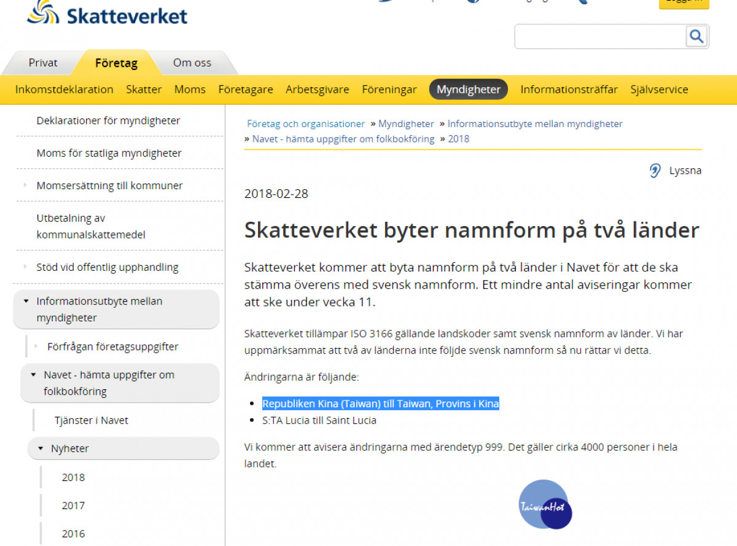Switch to the Privat tab
This screenshot has height=546, width=737.
coord(43,63)
